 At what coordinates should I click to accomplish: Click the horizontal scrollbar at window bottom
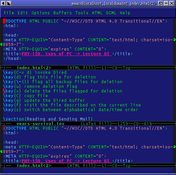point(88,174)
